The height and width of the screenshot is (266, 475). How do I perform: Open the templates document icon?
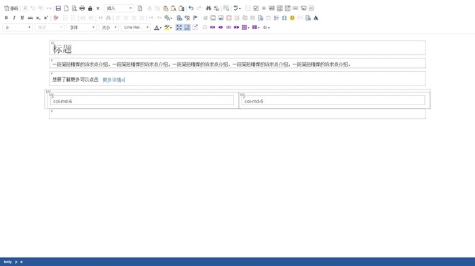click(140, 8)
